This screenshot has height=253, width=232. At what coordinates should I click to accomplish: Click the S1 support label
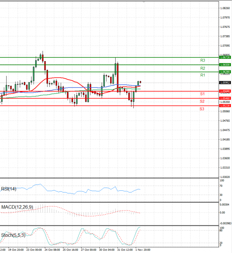202,94
